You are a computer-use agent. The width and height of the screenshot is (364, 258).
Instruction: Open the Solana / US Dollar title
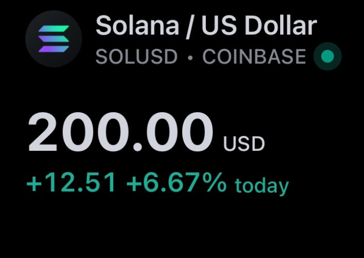(206, 26)
